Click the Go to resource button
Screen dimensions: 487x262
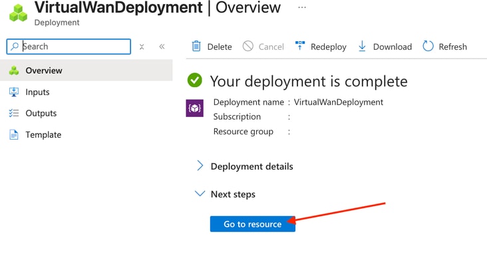coord(253,224)
